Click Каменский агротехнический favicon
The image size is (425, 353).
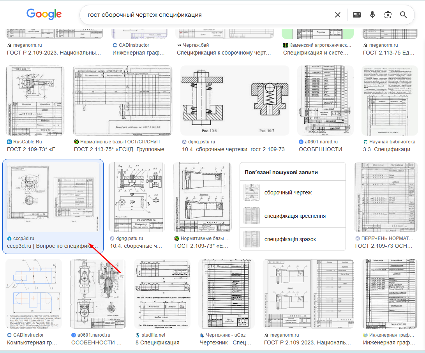[x=285, y=45]
